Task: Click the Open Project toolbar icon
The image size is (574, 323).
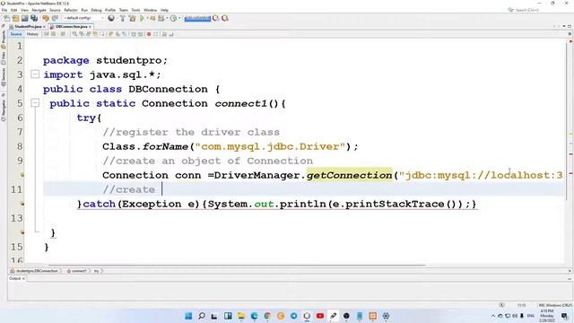Action: pos(24,18)
